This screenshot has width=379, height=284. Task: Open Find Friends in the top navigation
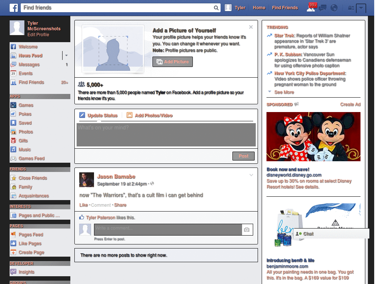tap(285, 7)
